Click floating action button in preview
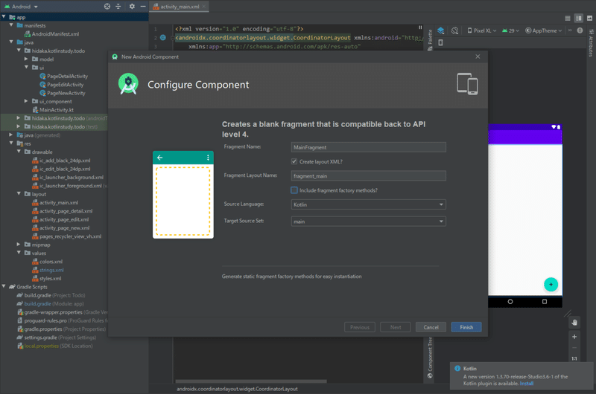The image size is (596, 394). (x=551, y=285)
